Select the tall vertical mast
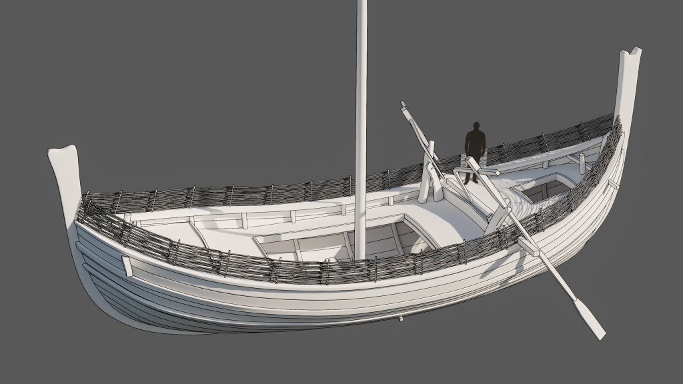Viewport: 683px width, 384px height. [362, 133]
